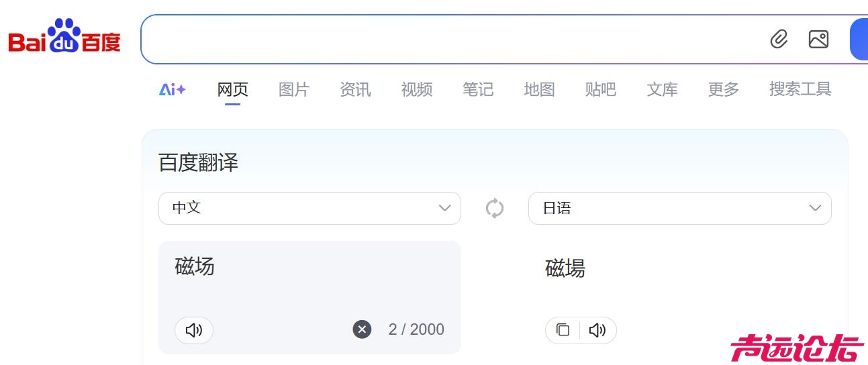Screen dimensions: 868x365
Task: Play audio of source text
Action: [194, 330]
